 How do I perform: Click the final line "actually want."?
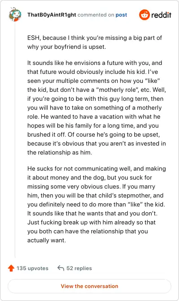(47, 240)
